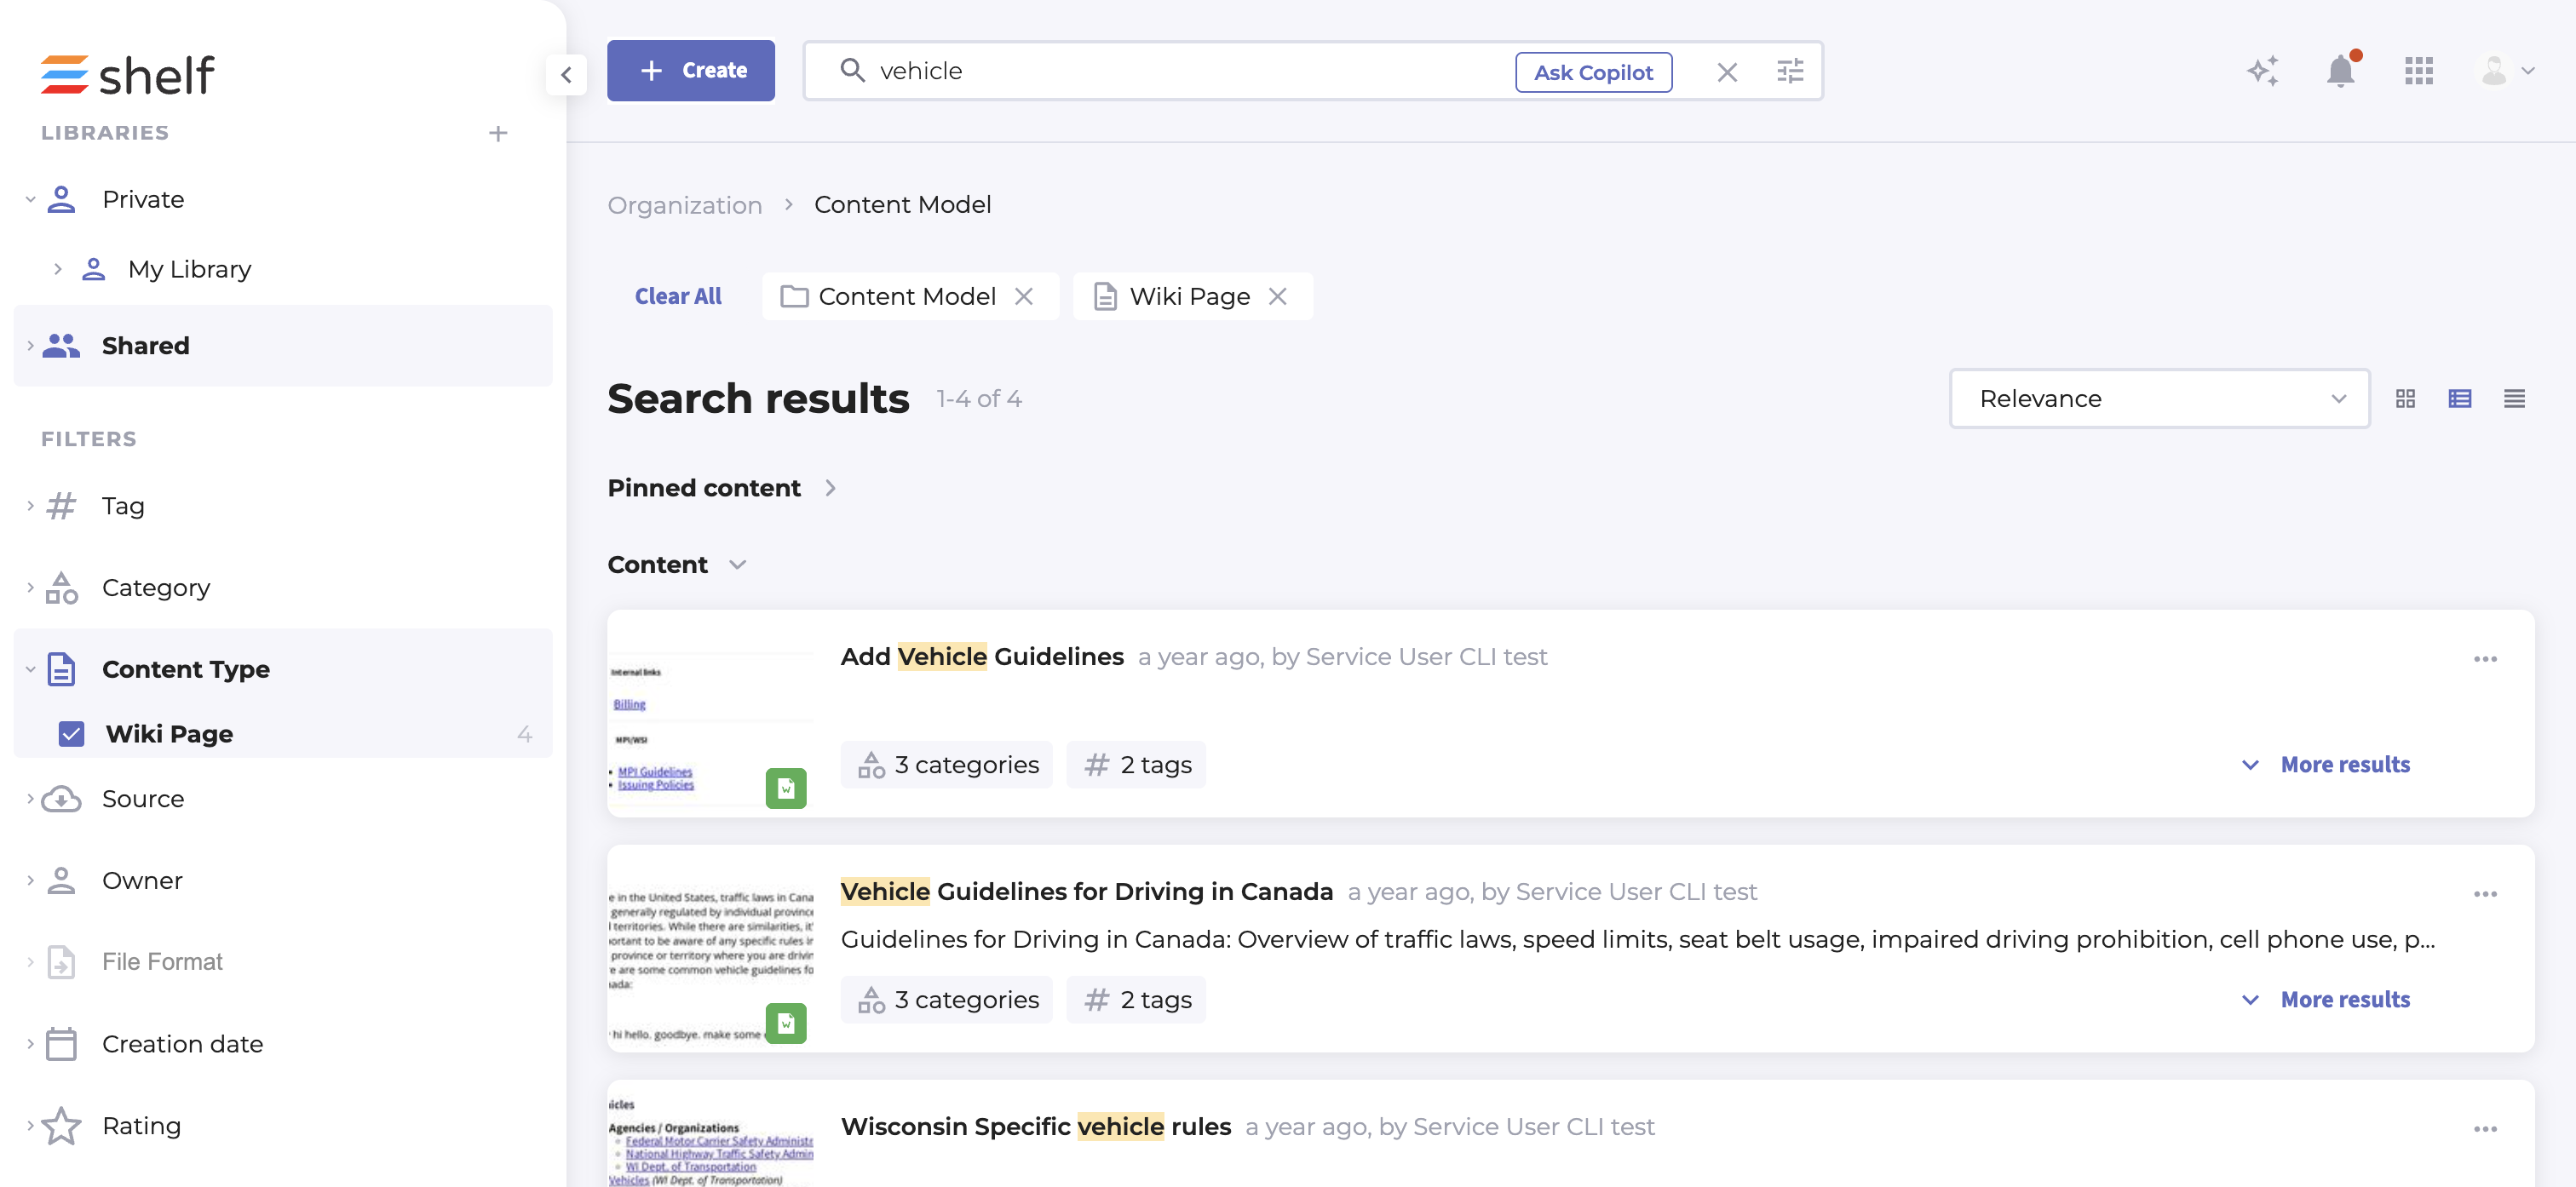Viewport: 2576px width, 1187px height.
Task: Open the advanced search filters icon
Action: 1789,71
